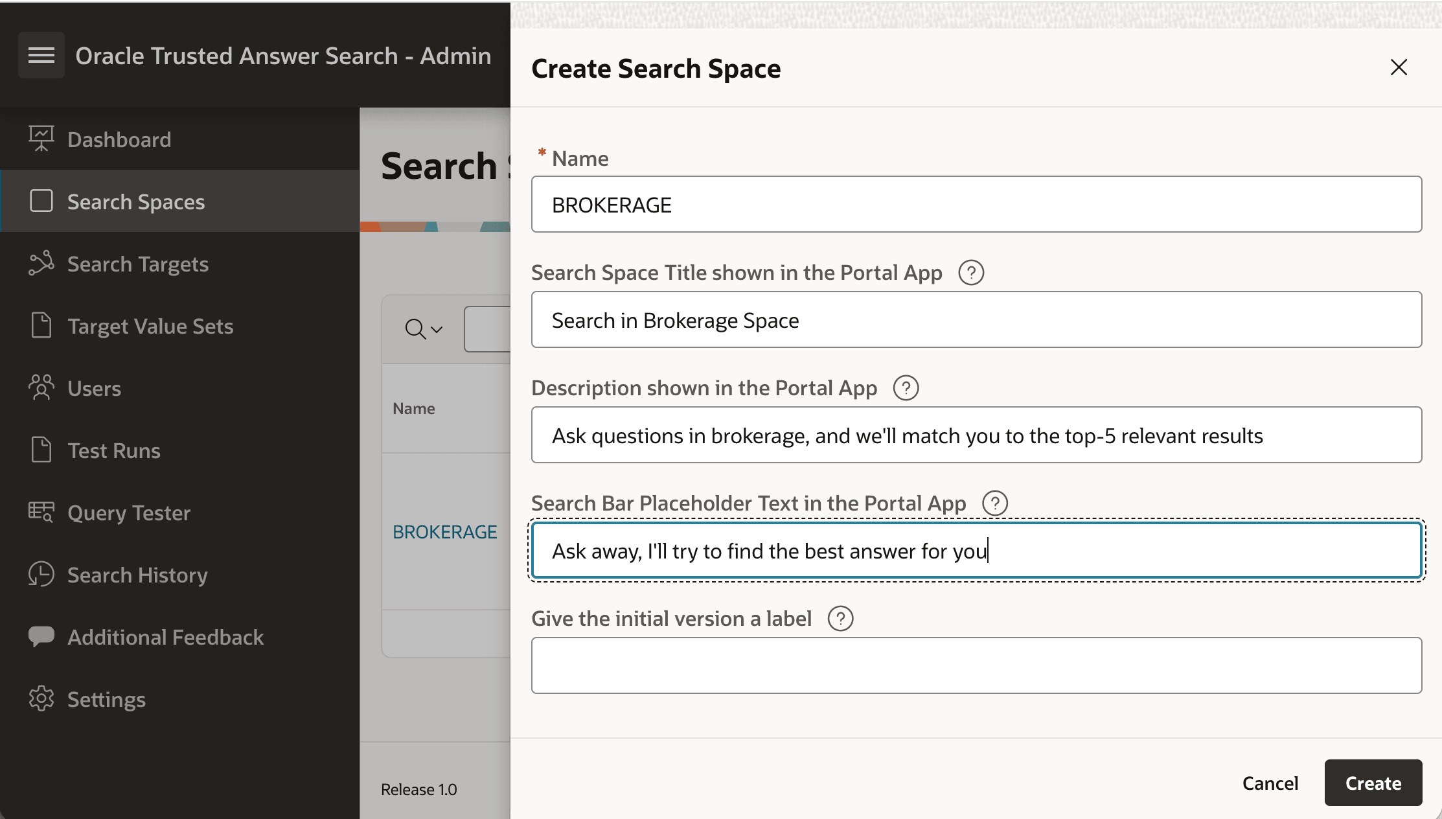Select the Search Spaces sidebar icon
Image resolution: width=1442 pixels, height=819 pixels.
(x=41, y=201)
